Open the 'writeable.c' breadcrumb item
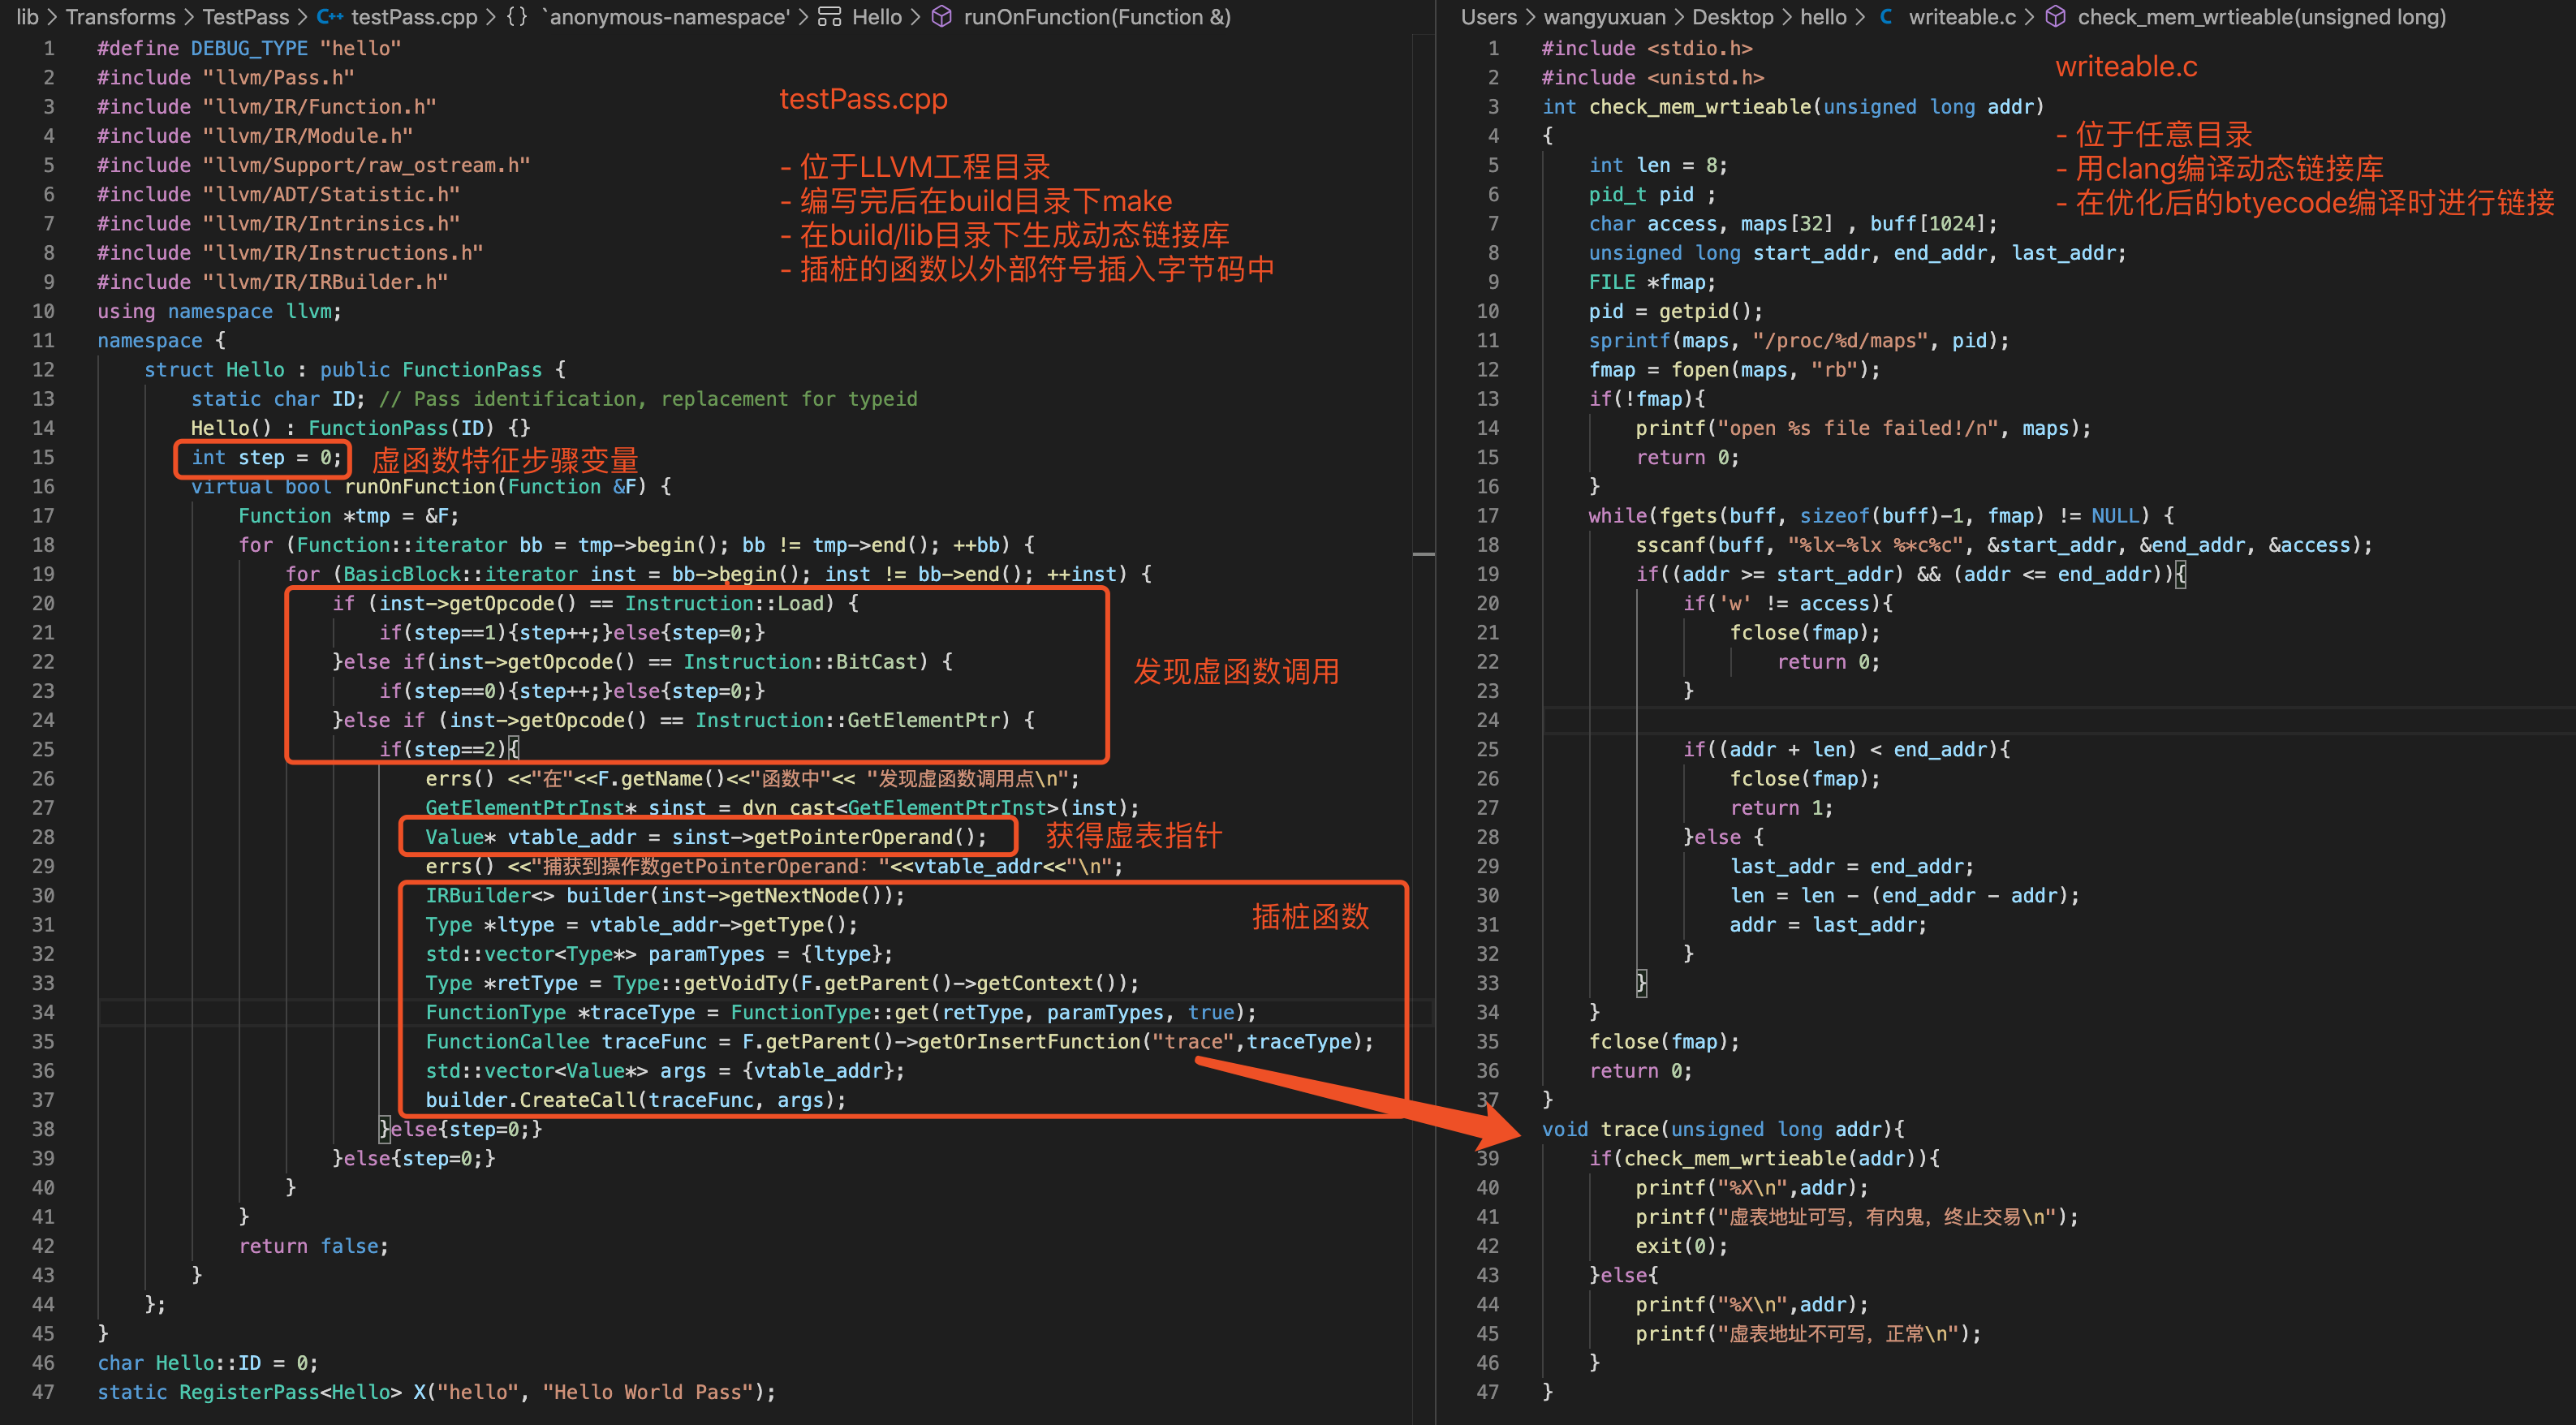Viewport: 2576px width, 1425px height. tap(1962, 17)
